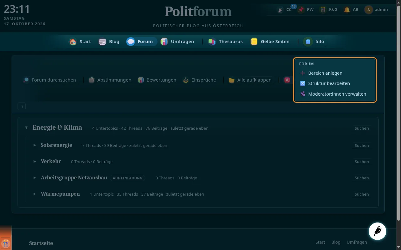Image resolution: width=401 pixels, height=250 pixels.
Task: Click the AUF EINLADUNG badge
Action: 128,178
